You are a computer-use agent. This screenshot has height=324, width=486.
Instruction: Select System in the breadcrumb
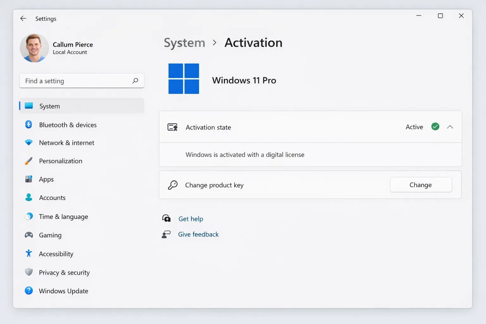184,43
